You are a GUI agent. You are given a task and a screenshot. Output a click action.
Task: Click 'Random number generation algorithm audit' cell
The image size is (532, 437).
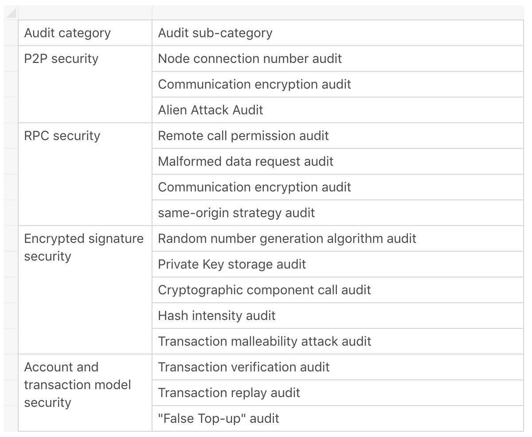(338, 238)
